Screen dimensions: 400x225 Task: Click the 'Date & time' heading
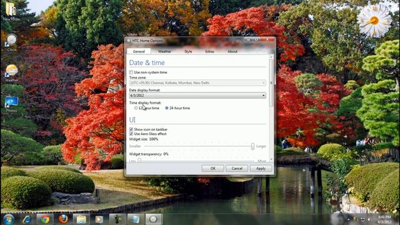(147, 62)
